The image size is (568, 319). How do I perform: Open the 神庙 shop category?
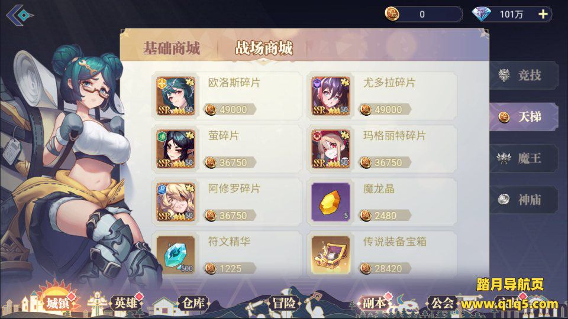524,200
